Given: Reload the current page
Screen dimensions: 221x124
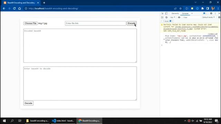Looking at the screenshot, I should click(x=14, y=8).
